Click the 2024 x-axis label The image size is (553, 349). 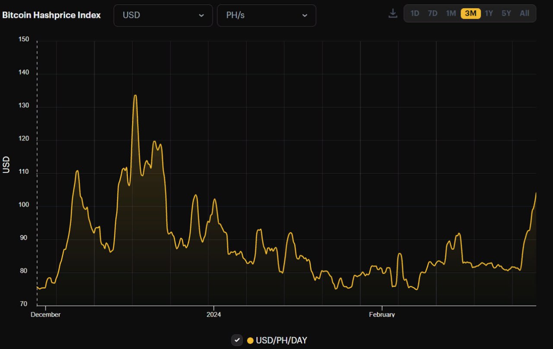213,315
